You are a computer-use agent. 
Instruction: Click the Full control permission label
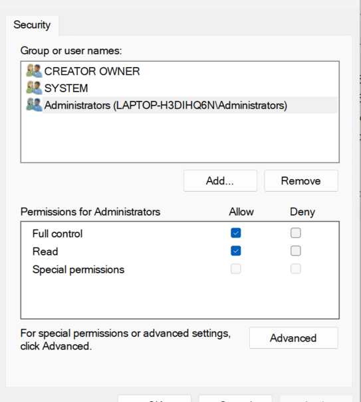tap(57, 234)
